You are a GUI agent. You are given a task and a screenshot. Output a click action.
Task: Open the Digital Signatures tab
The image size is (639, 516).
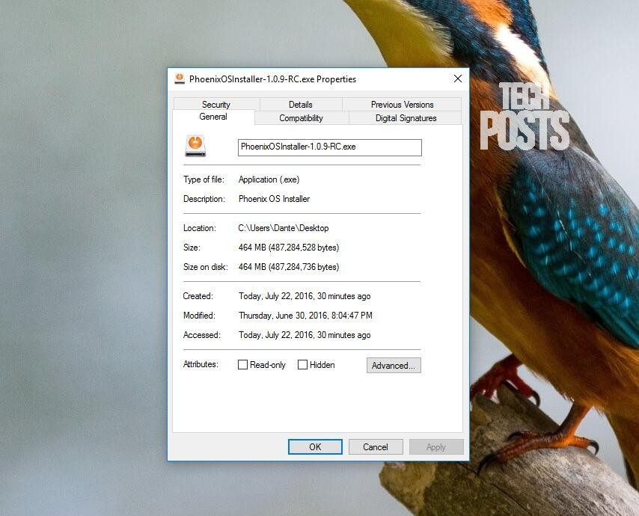[x=406, y=118]
